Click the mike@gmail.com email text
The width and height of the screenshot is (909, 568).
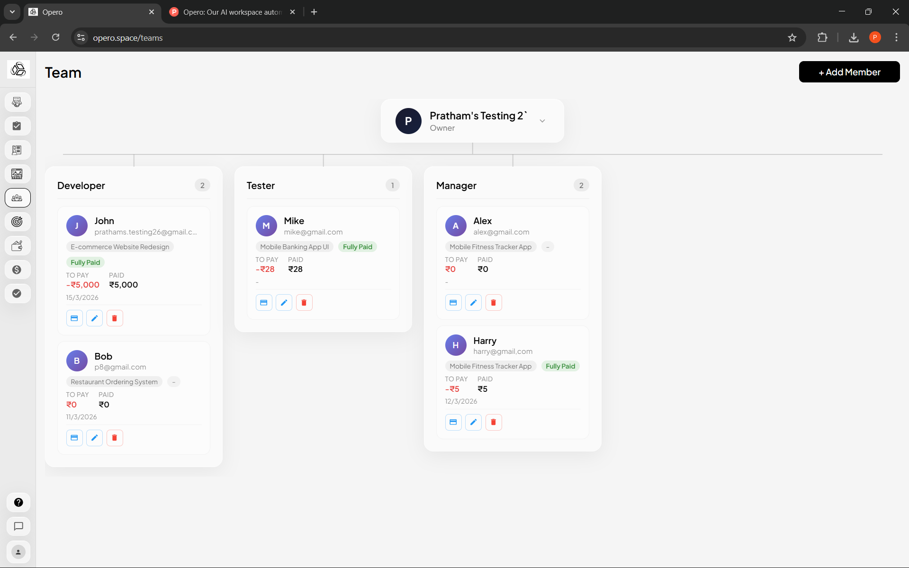(x=313, y=232)
